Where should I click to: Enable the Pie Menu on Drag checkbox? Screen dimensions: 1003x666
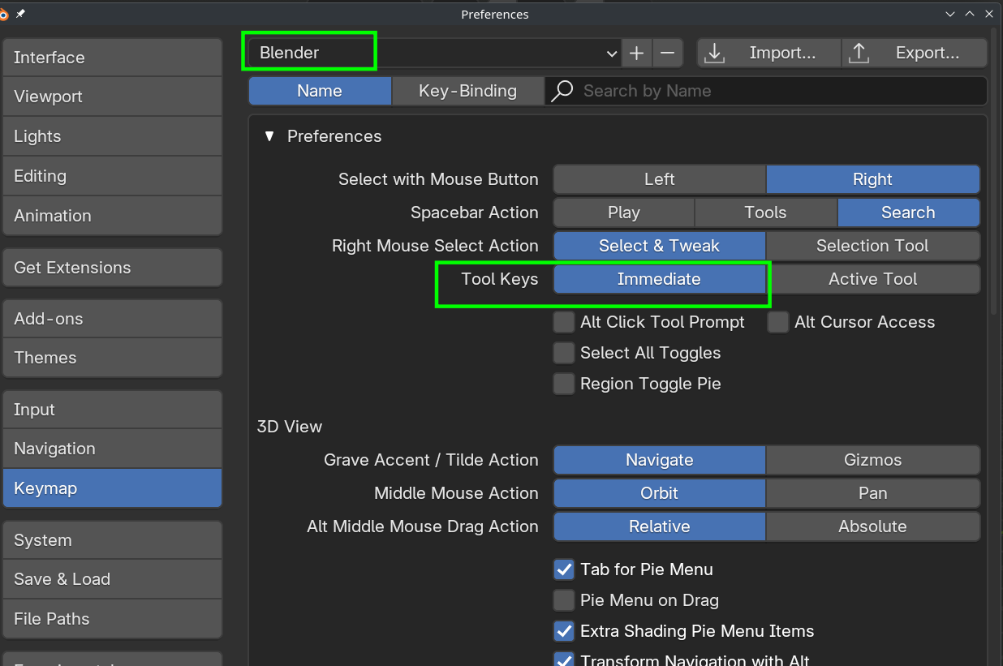[564, 600]
